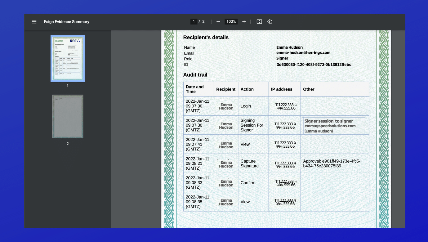Click the Esign Evidence Summary title
428x242 pixels.
pyautogui.click(x=66, y=22)
